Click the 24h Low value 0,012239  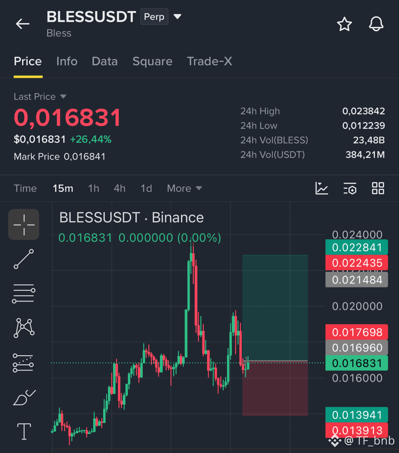click(x=363, y=126)
